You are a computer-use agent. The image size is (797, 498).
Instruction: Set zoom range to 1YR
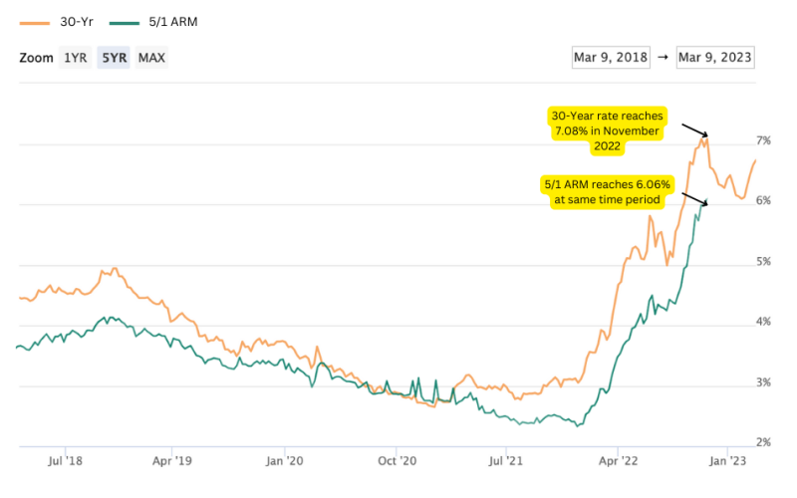pyautogui.click(x=75, y=58)
